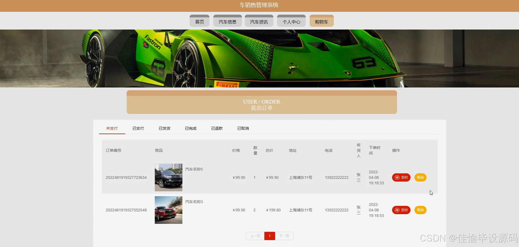Click the 上一页 pagination button
The height and width of the screenshot is (247, 519).
point(255,236)
